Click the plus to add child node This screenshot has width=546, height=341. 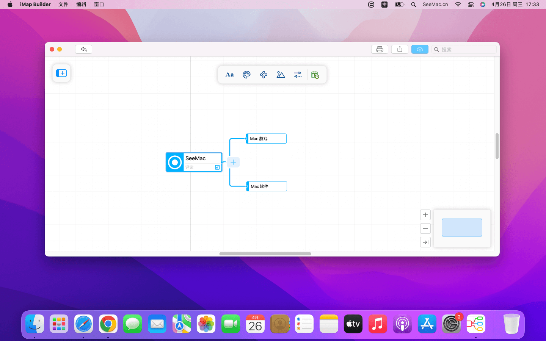pos(233,162)
